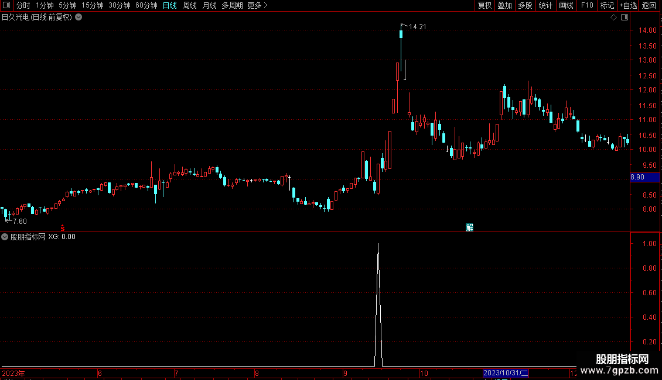Expand dropdown next to 日久光电 title
Viewport: 662px width, 380px height.
pyautogui.click(x=79, y=18)
